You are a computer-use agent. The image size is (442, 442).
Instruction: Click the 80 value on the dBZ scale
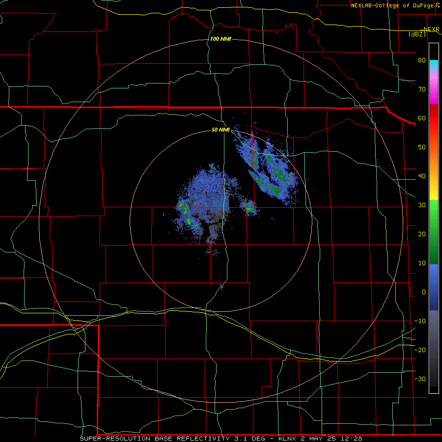(422, 60)
